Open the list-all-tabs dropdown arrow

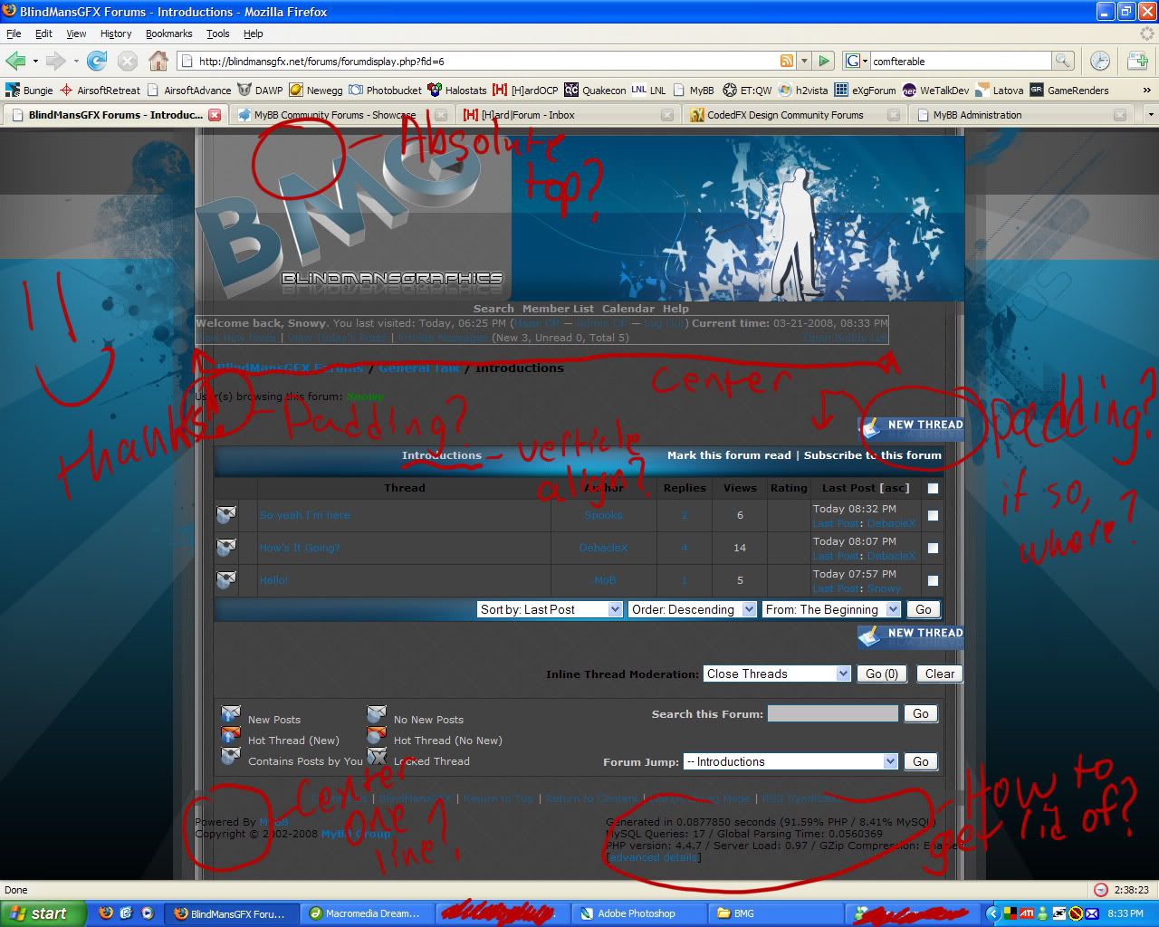click(x=1151, y=115)
